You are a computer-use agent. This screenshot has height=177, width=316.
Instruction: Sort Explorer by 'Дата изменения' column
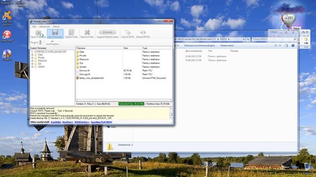click(194, 51)
